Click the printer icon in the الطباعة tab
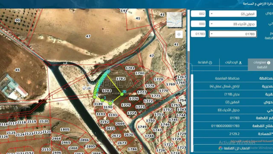The height and width of the screenshot is (154, 273). point(210,62)
